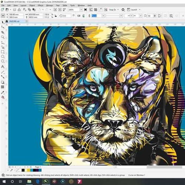This screenshot has width=185, height=185.
Task: Activate the Crop tool
Action: point(3,32)
